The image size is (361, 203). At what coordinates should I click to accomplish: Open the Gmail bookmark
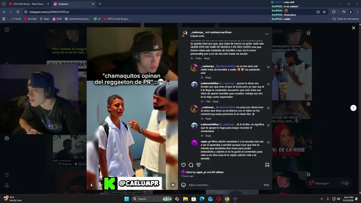16,19
